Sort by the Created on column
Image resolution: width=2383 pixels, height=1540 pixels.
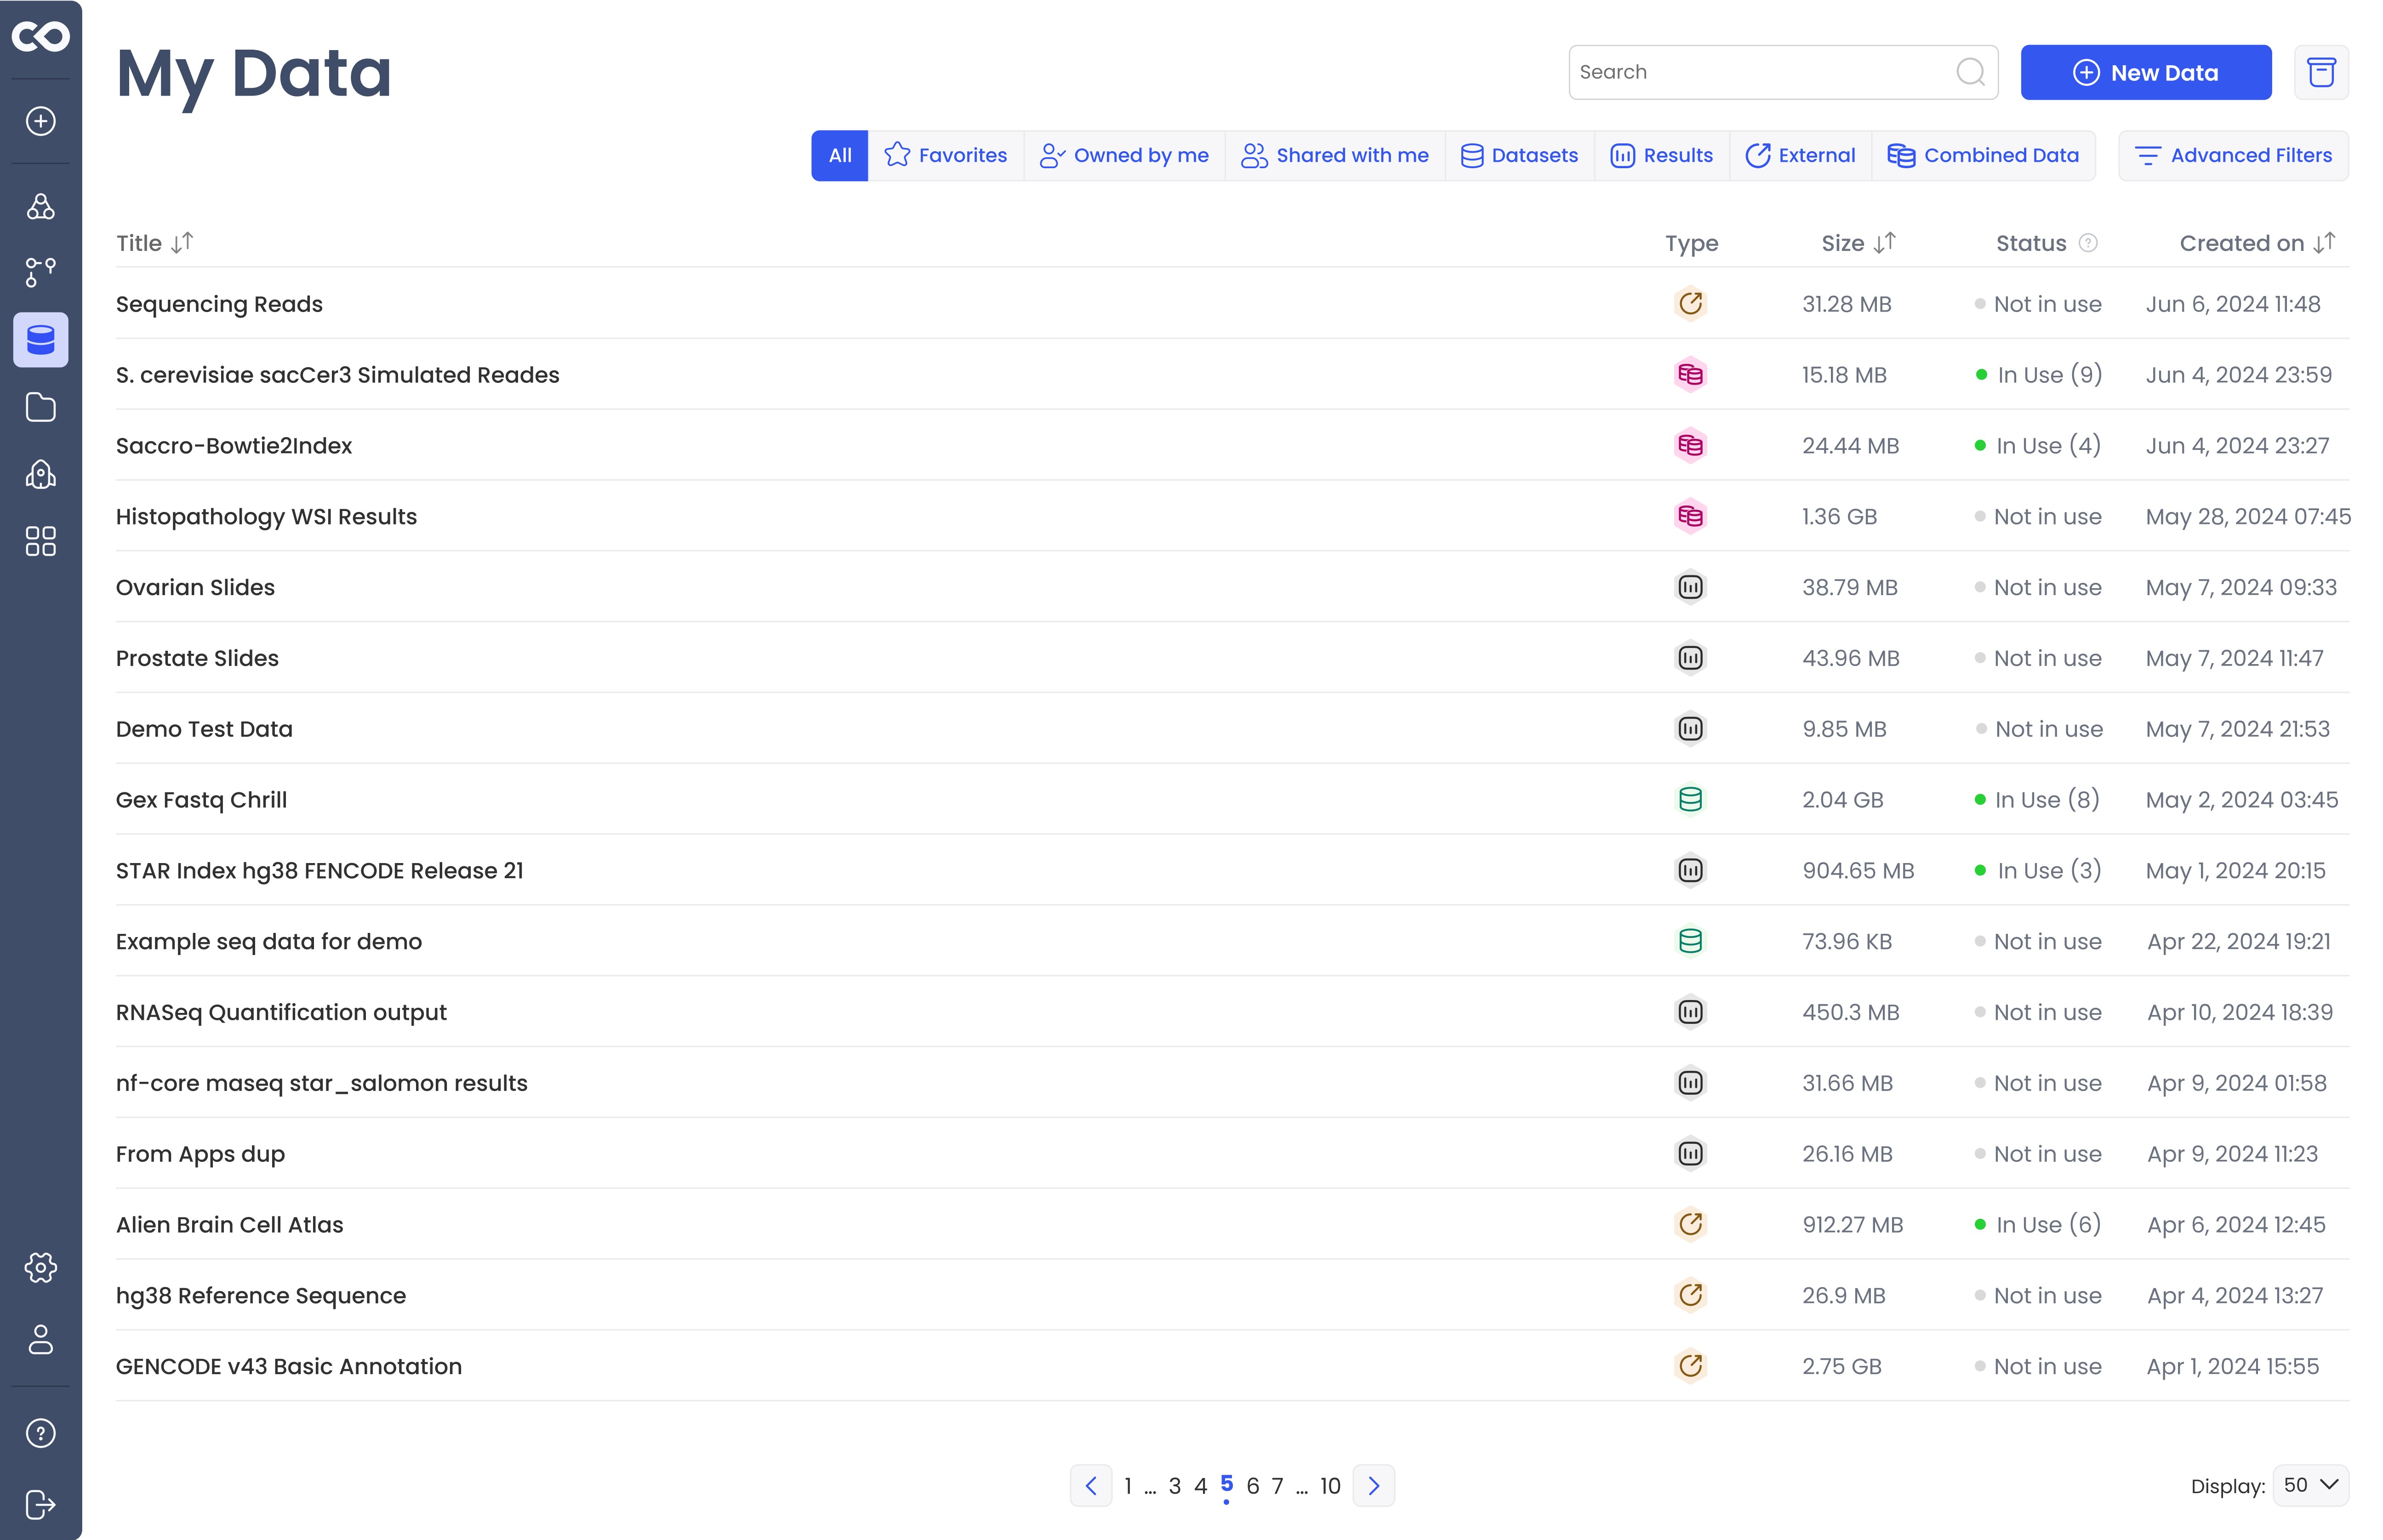(x=2324, y=243)
